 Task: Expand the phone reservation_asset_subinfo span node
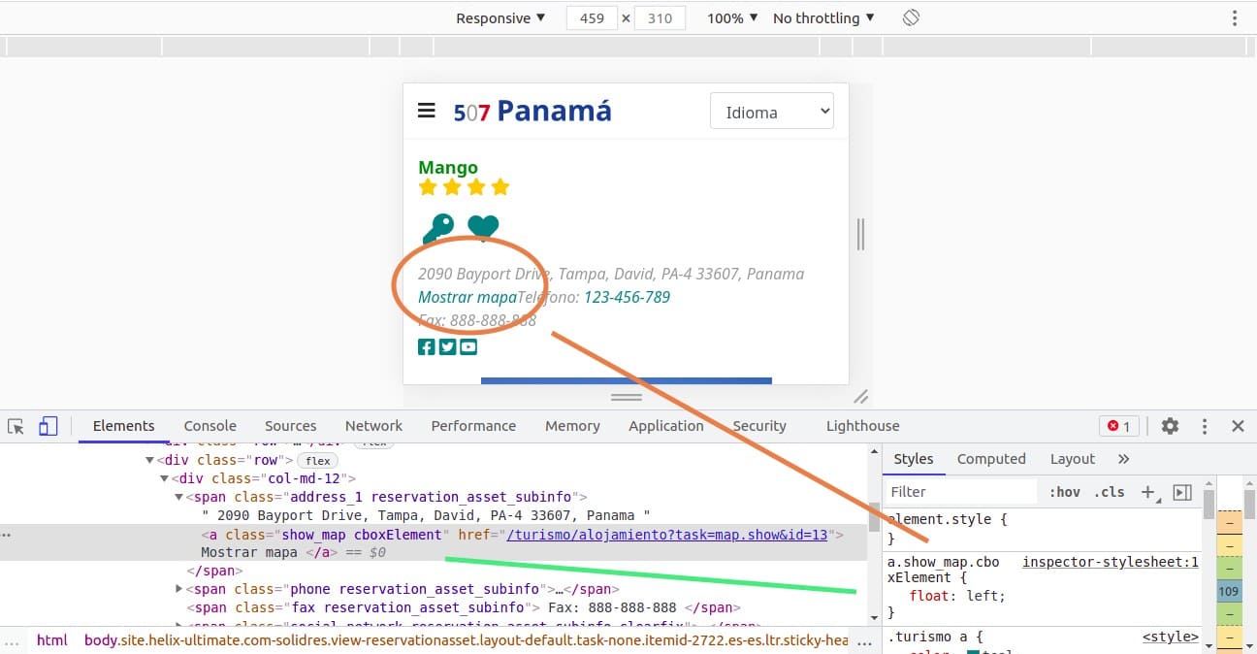pos(178,589)
